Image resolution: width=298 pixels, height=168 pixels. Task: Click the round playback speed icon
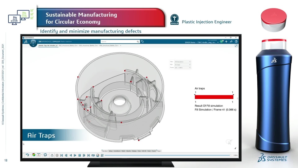pos(98,155)
